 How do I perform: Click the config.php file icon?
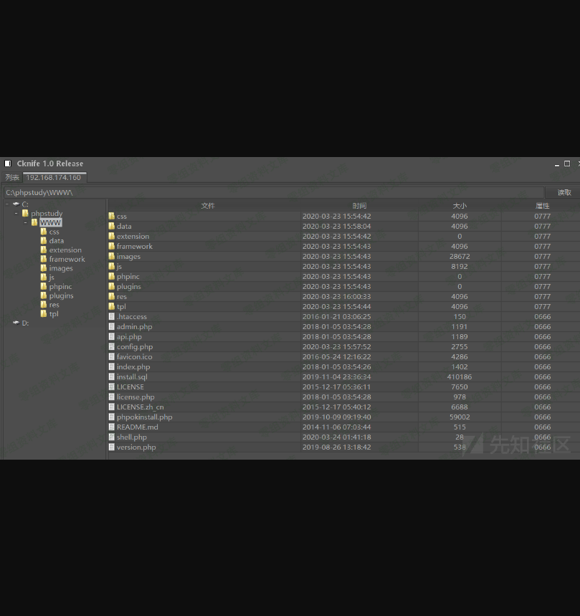coord(111,346)
